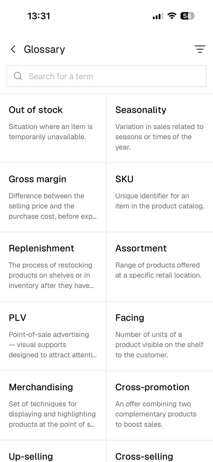
Task: Select the 'Gross margin' definition card
Action: coord(53,197)
